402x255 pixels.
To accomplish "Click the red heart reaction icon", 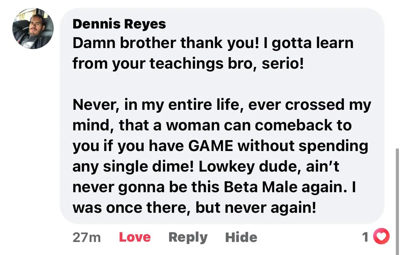I will point(381,236).
